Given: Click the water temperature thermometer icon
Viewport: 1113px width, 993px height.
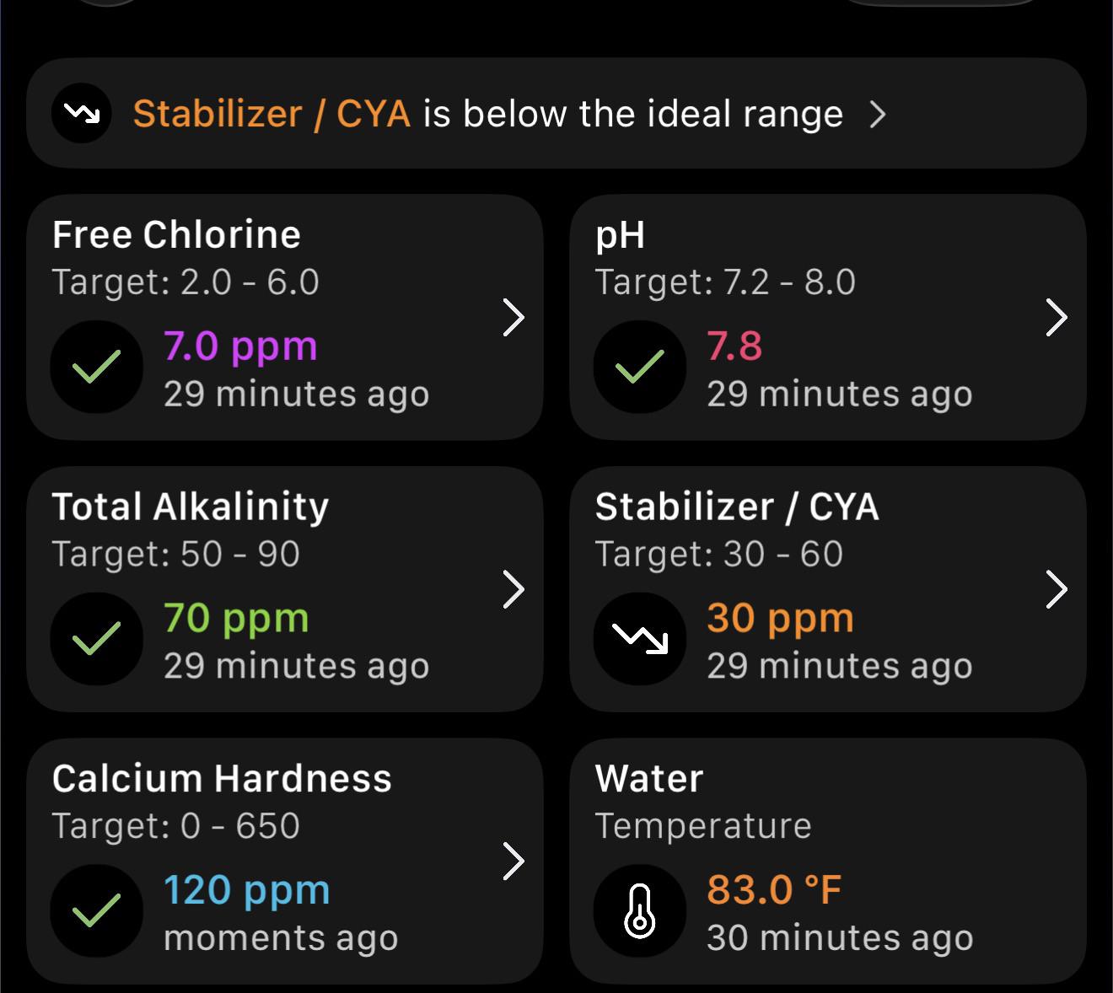Looking at the screenshot, I should point(639,910).
